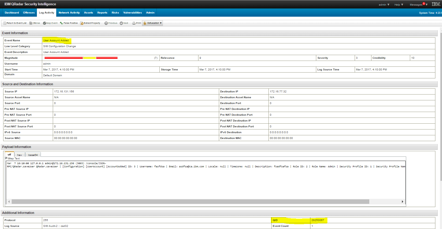This screenshot has height=229, width=442.
Task: Open the Obfuscation lock dropdown
Action: tap(153, 23)
